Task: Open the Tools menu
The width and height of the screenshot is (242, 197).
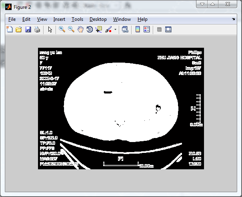Action: pyautogui.click(x=77, y=19)
